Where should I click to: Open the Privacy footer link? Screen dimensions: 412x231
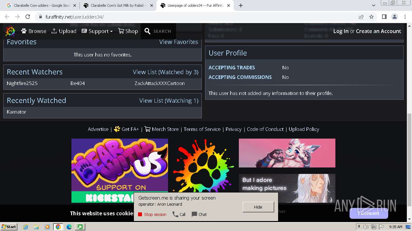233,129
